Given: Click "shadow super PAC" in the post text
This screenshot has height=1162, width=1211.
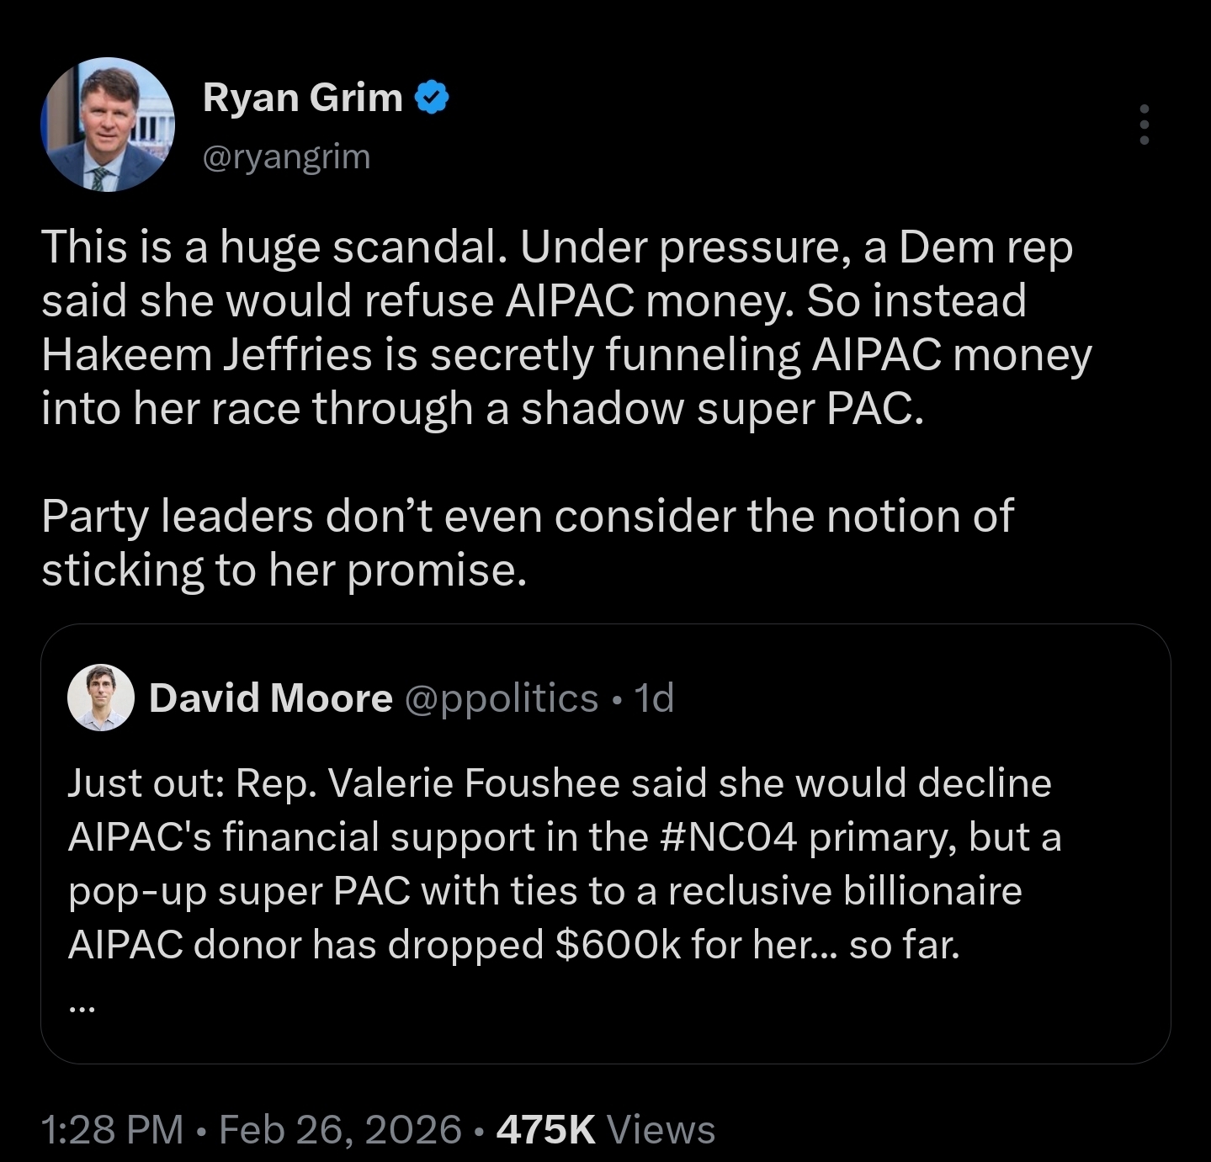Looking at the screenshot, I should point(721,408).
